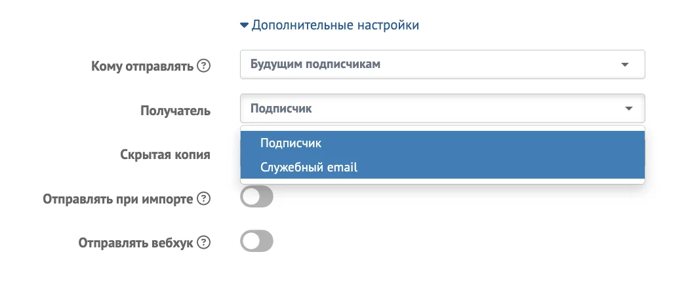Click white knob of webhook toggle

[251, 241]
